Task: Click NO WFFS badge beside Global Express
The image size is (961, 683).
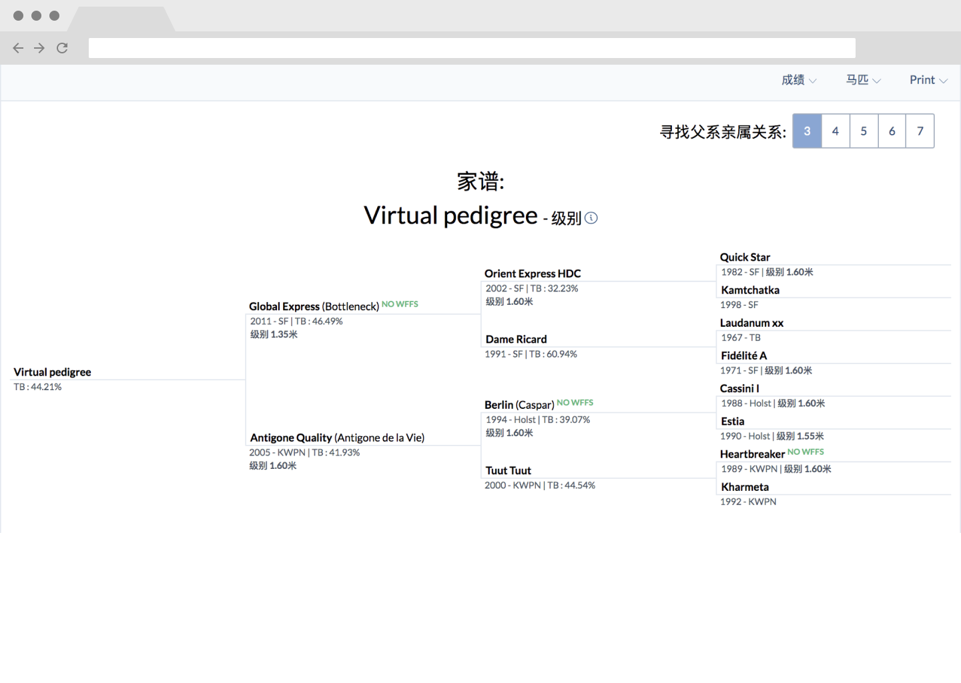Action: [400, 304]
